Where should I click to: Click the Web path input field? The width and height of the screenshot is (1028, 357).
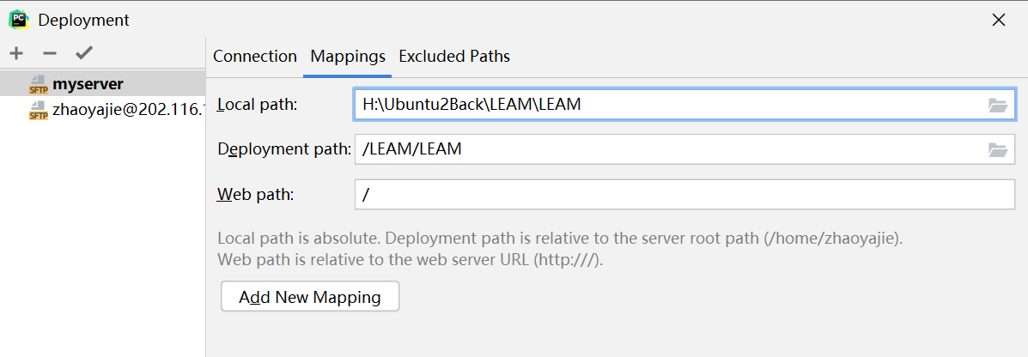(684, 195)
